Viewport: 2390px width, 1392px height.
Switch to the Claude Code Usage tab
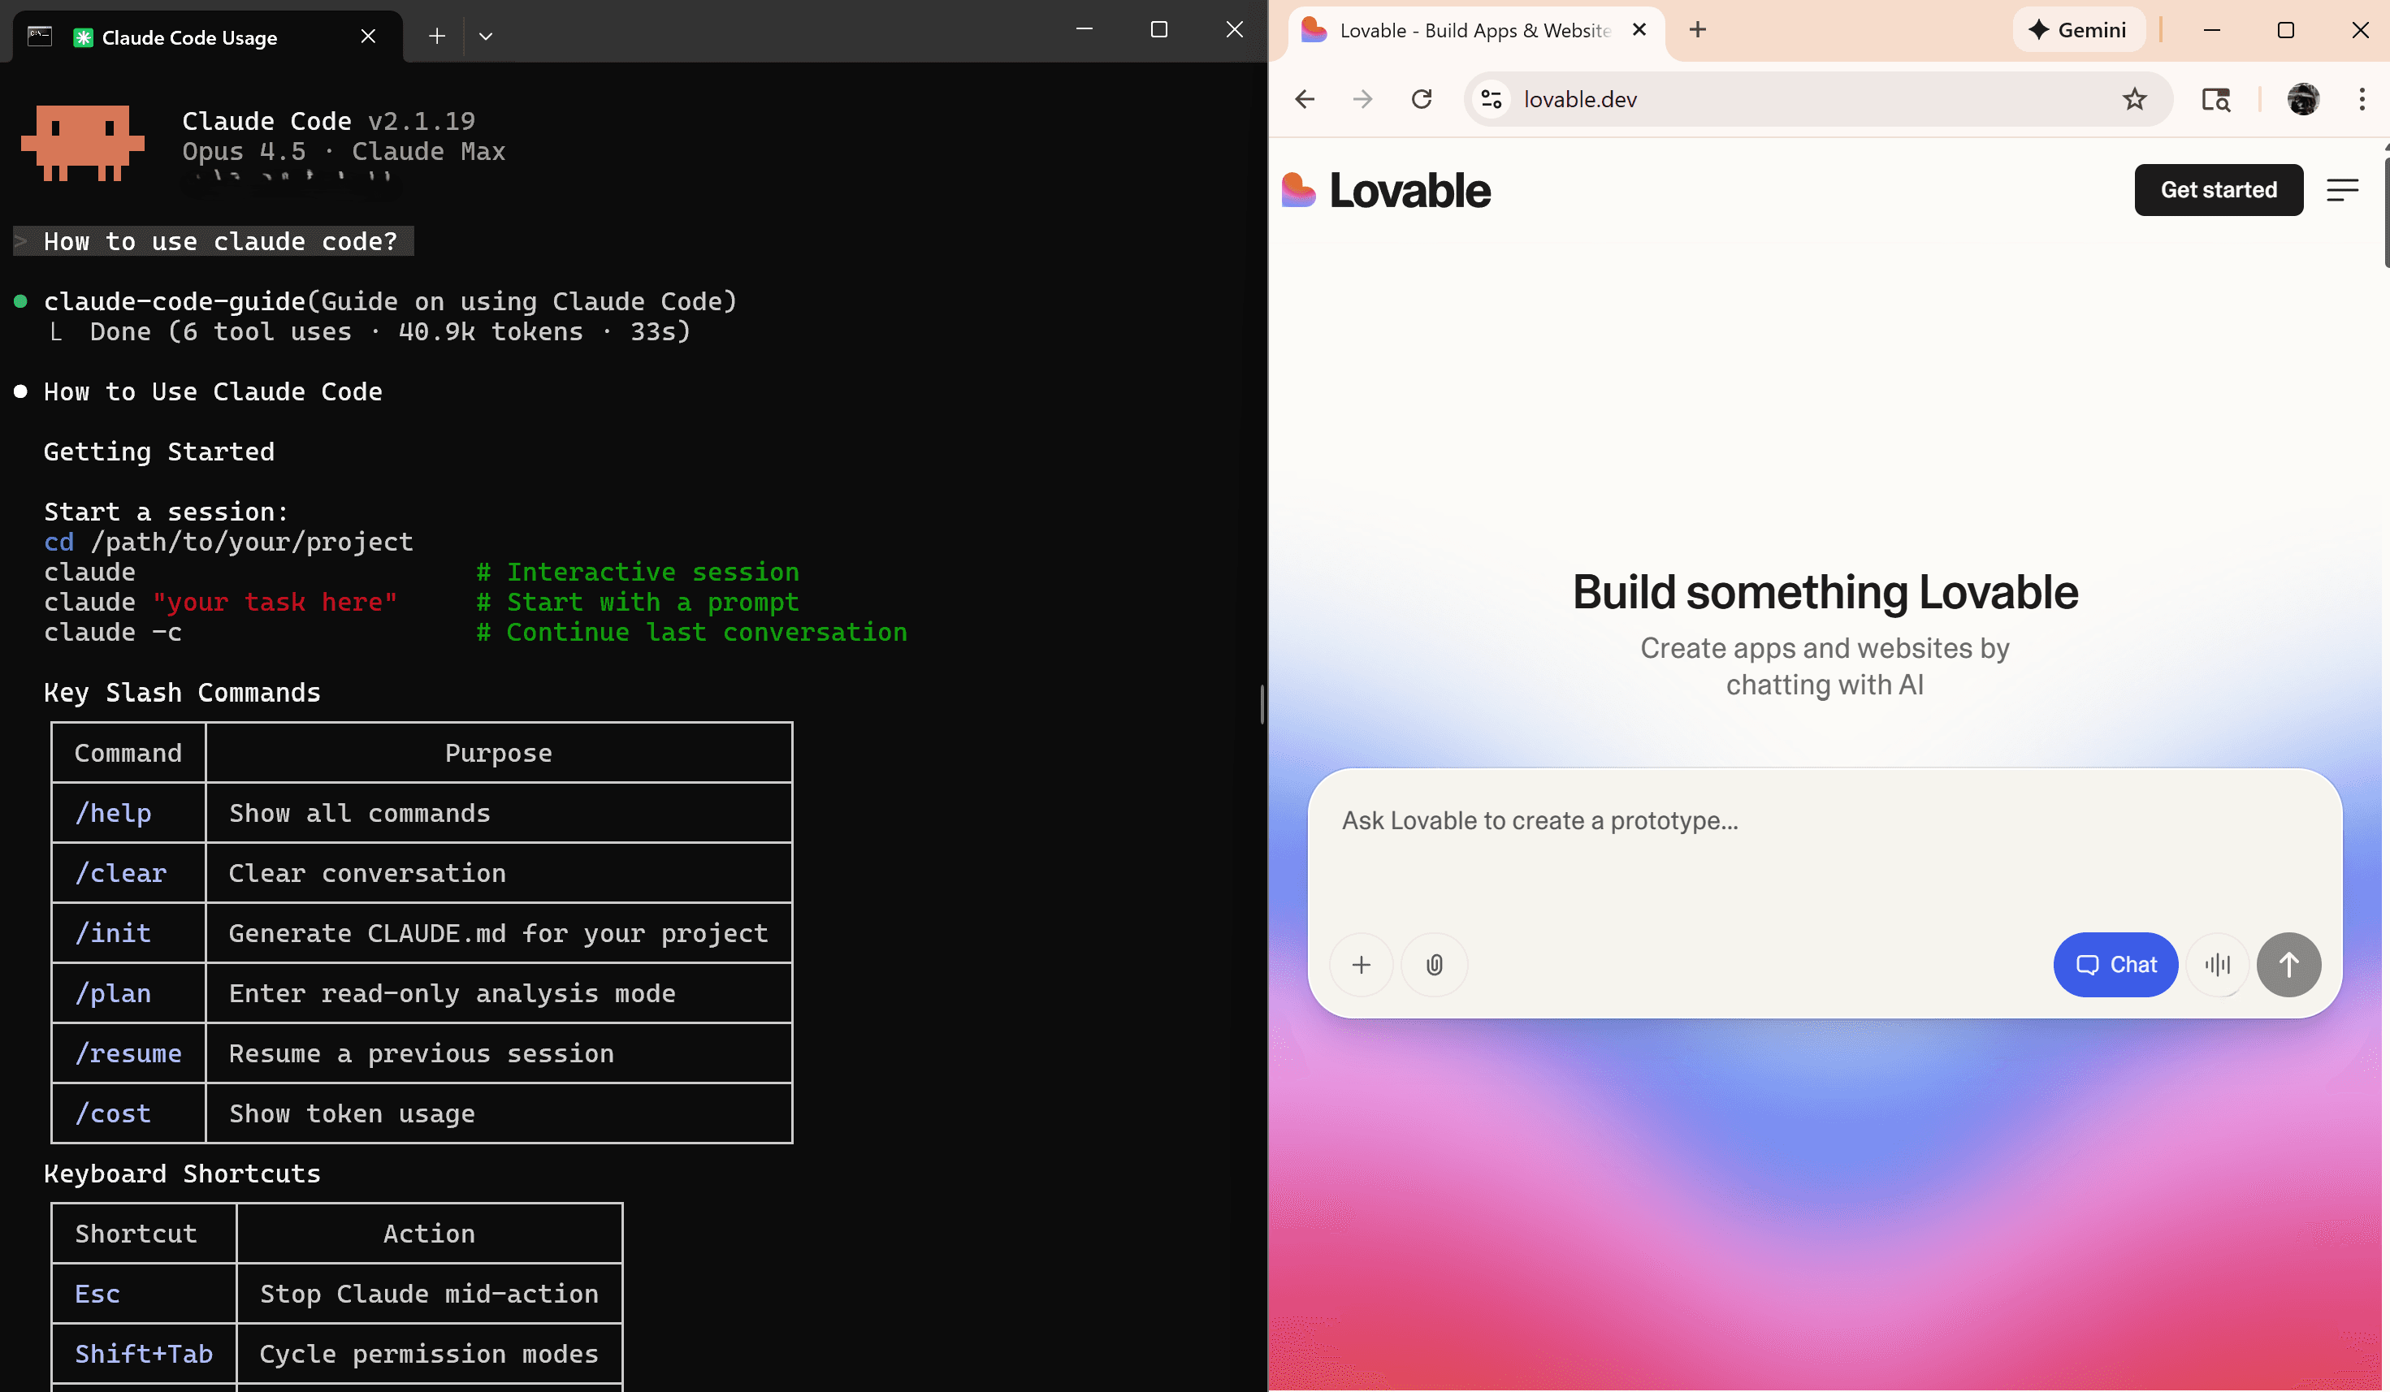[x=189, y=37]
